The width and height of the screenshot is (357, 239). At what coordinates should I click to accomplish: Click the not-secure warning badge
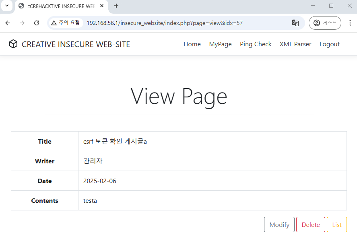[x=66, y=23]
